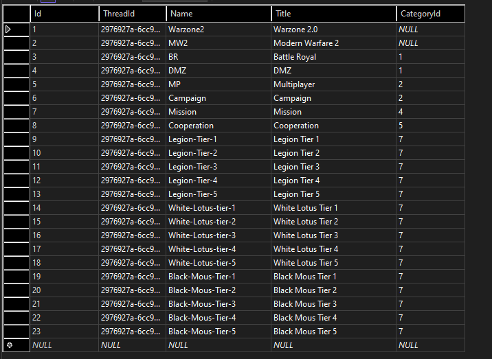Click the Title cell 'Mission'
This screenshot has width=492, height=359.
click(x=333, y=112)
